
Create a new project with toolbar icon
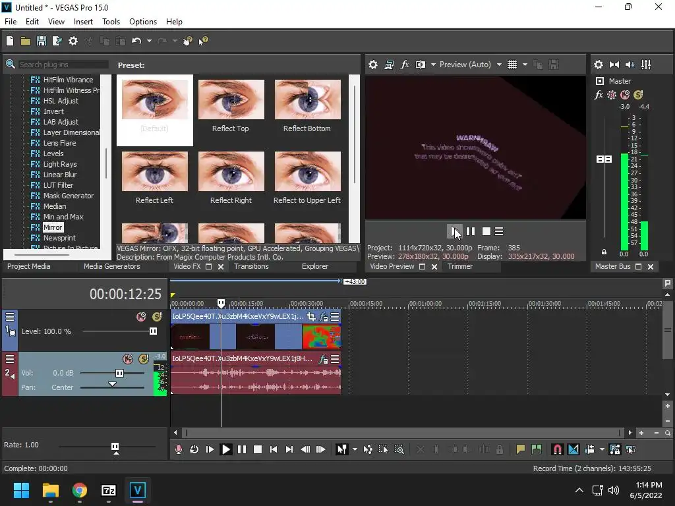click(x=10, y=41)
